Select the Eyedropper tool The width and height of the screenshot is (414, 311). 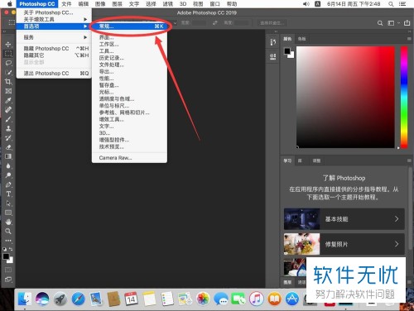(8, 100)
